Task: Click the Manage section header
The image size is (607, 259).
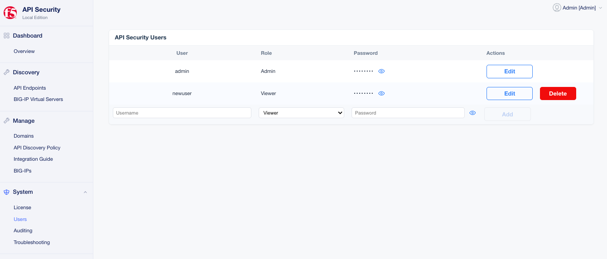Action: click(24, 121)
